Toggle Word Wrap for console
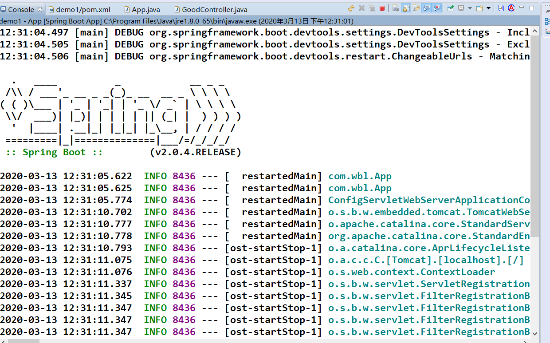 point(416,8)
